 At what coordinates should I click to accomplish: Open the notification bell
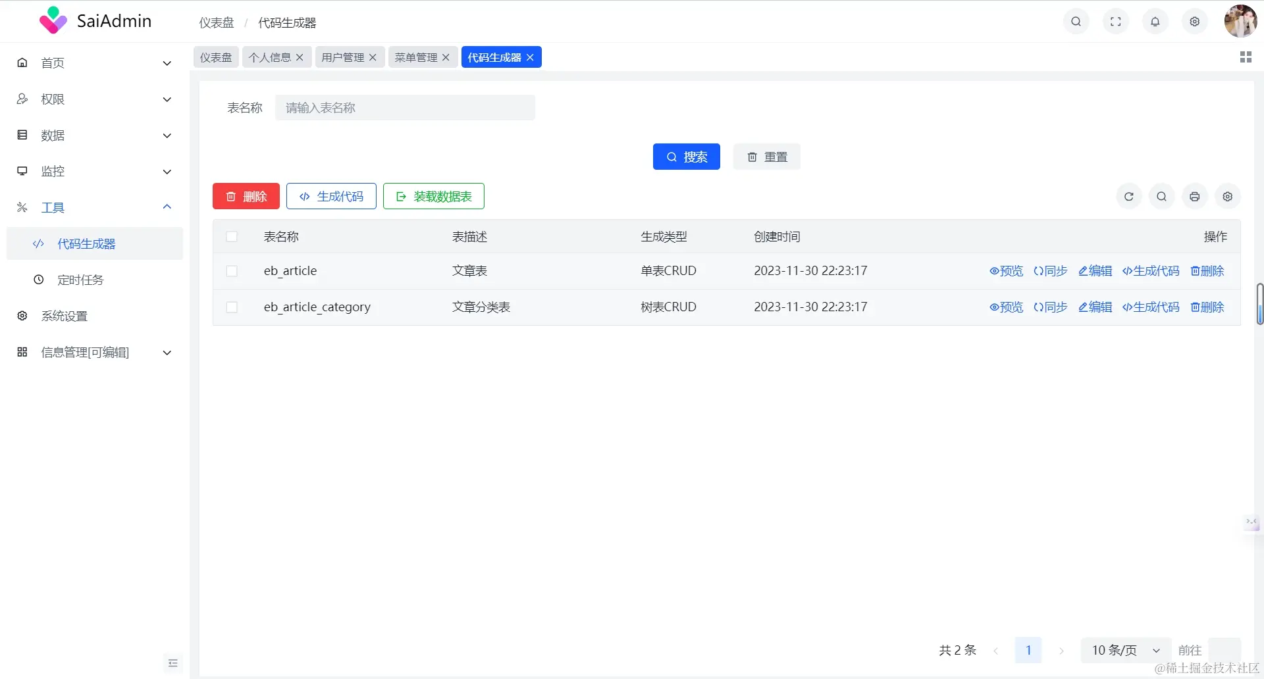[1155, 21]
